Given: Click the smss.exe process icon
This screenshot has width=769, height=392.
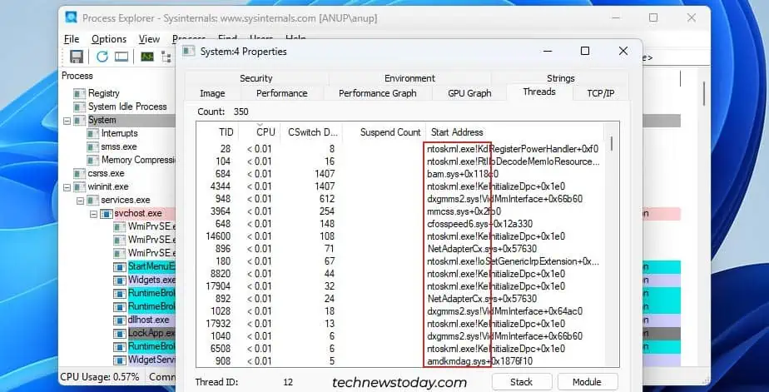Looking at the screenshot, I should click(93, 146).
